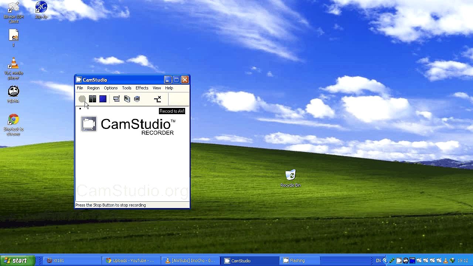Click the green tray icon beside the tray arrow
The height and width of the screenshot is (266, 473).
[392, 260]
